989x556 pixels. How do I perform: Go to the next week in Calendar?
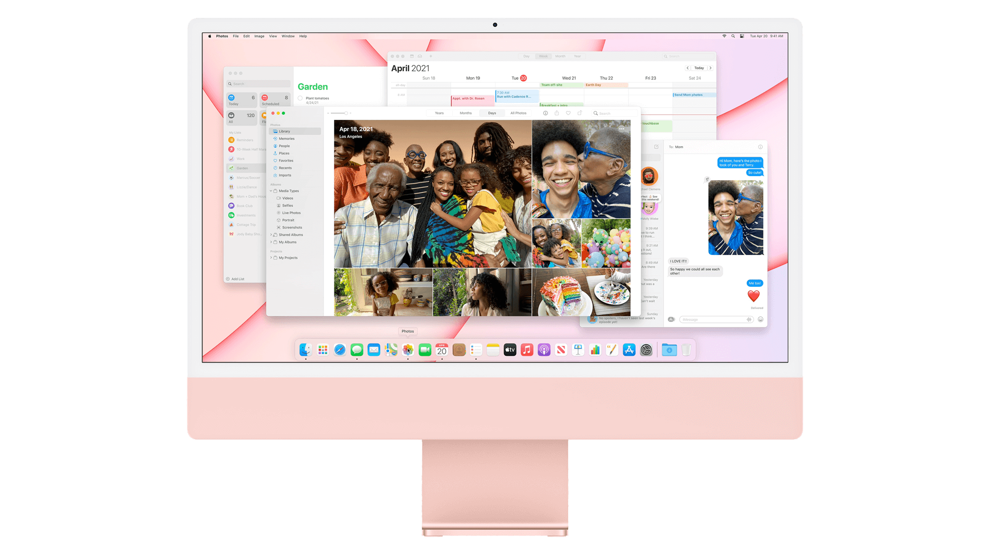coord(710,68)
